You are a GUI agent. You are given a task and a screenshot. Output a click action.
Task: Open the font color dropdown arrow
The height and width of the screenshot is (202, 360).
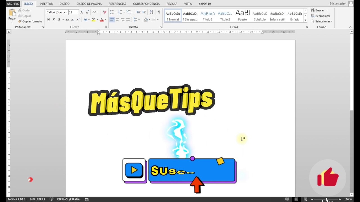click(105, 20)
